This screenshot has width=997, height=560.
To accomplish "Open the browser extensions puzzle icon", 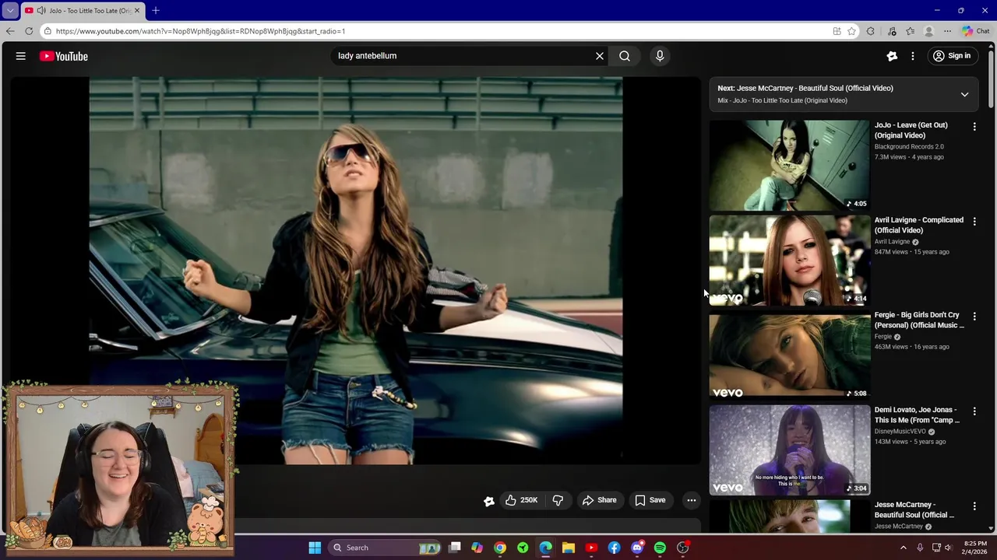I will pyautogui.click(x=871, y=31).
